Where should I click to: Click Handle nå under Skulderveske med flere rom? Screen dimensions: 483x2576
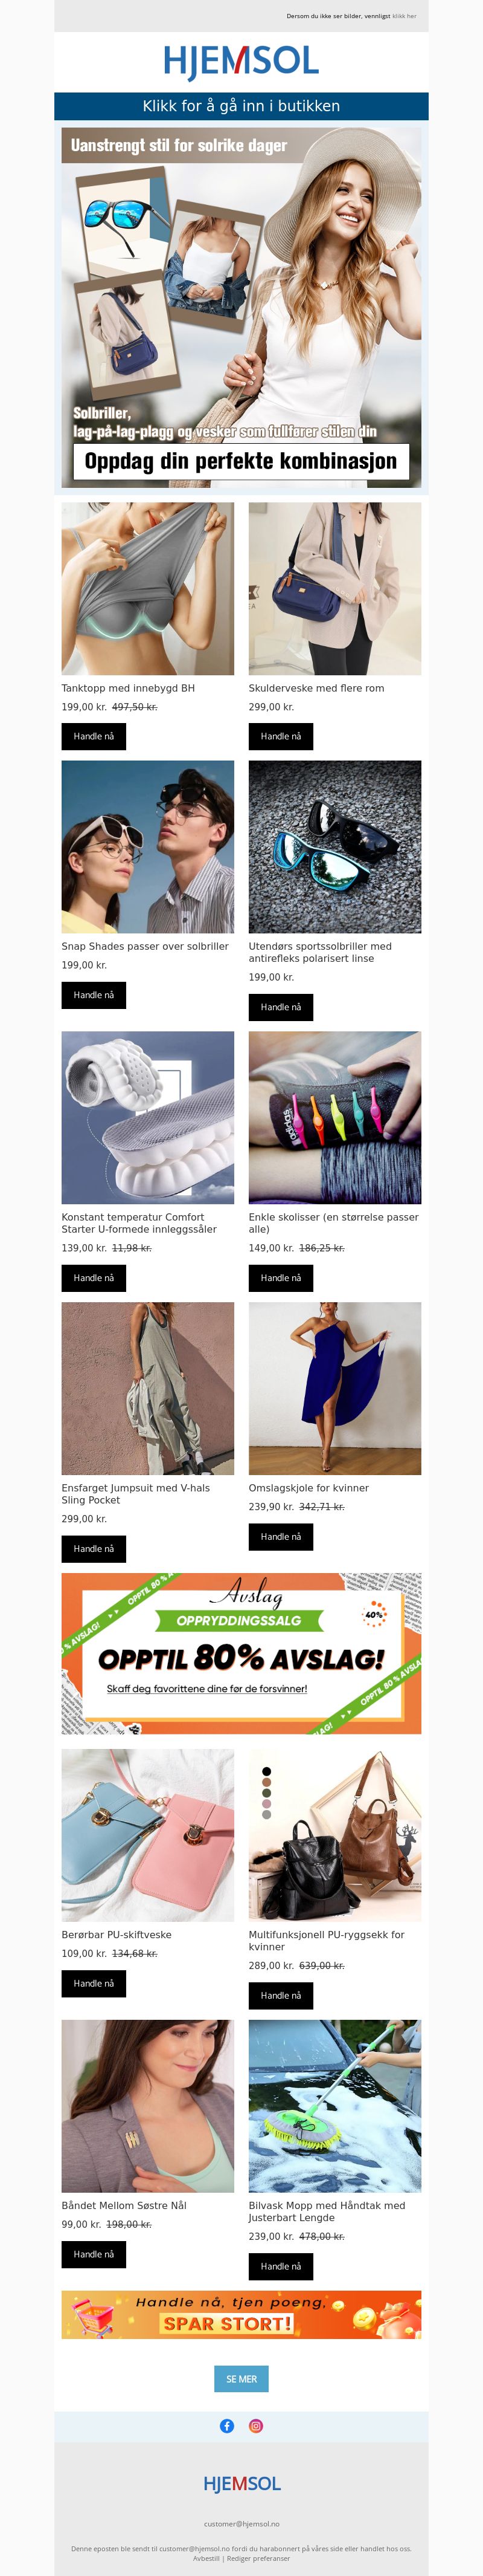(x=280, y=736)
